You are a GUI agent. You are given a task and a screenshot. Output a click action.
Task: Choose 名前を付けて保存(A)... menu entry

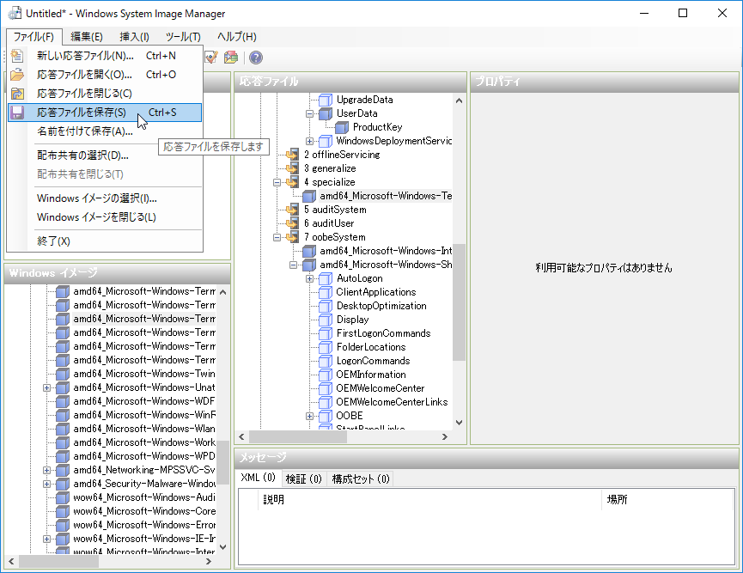(x=105, y=131)
